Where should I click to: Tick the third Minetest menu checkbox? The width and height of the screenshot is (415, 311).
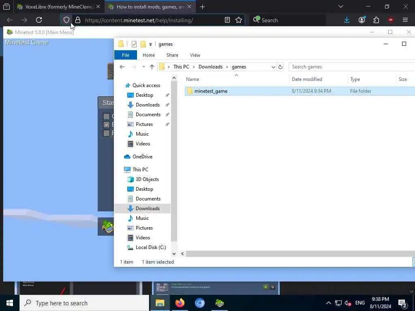(x=107, y=133)
